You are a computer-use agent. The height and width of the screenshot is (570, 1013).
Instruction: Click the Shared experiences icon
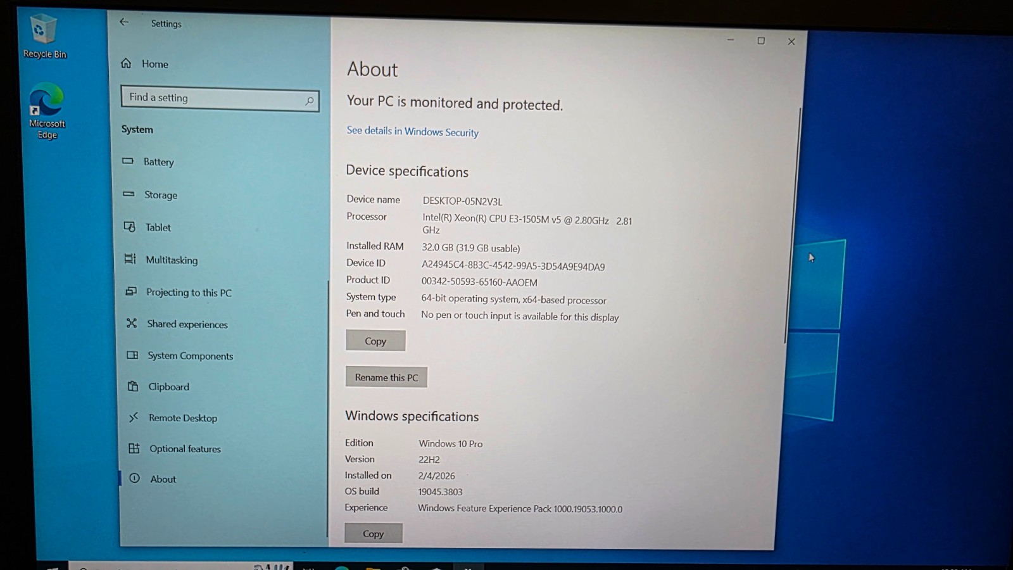tap(132, 323)
